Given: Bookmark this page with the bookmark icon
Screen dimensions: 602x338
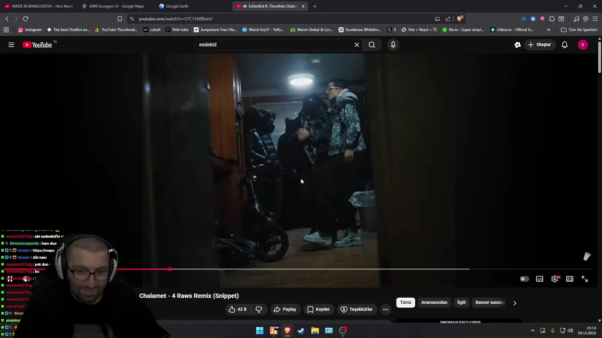Looking at the screenshot, I should tap(119, 19).
